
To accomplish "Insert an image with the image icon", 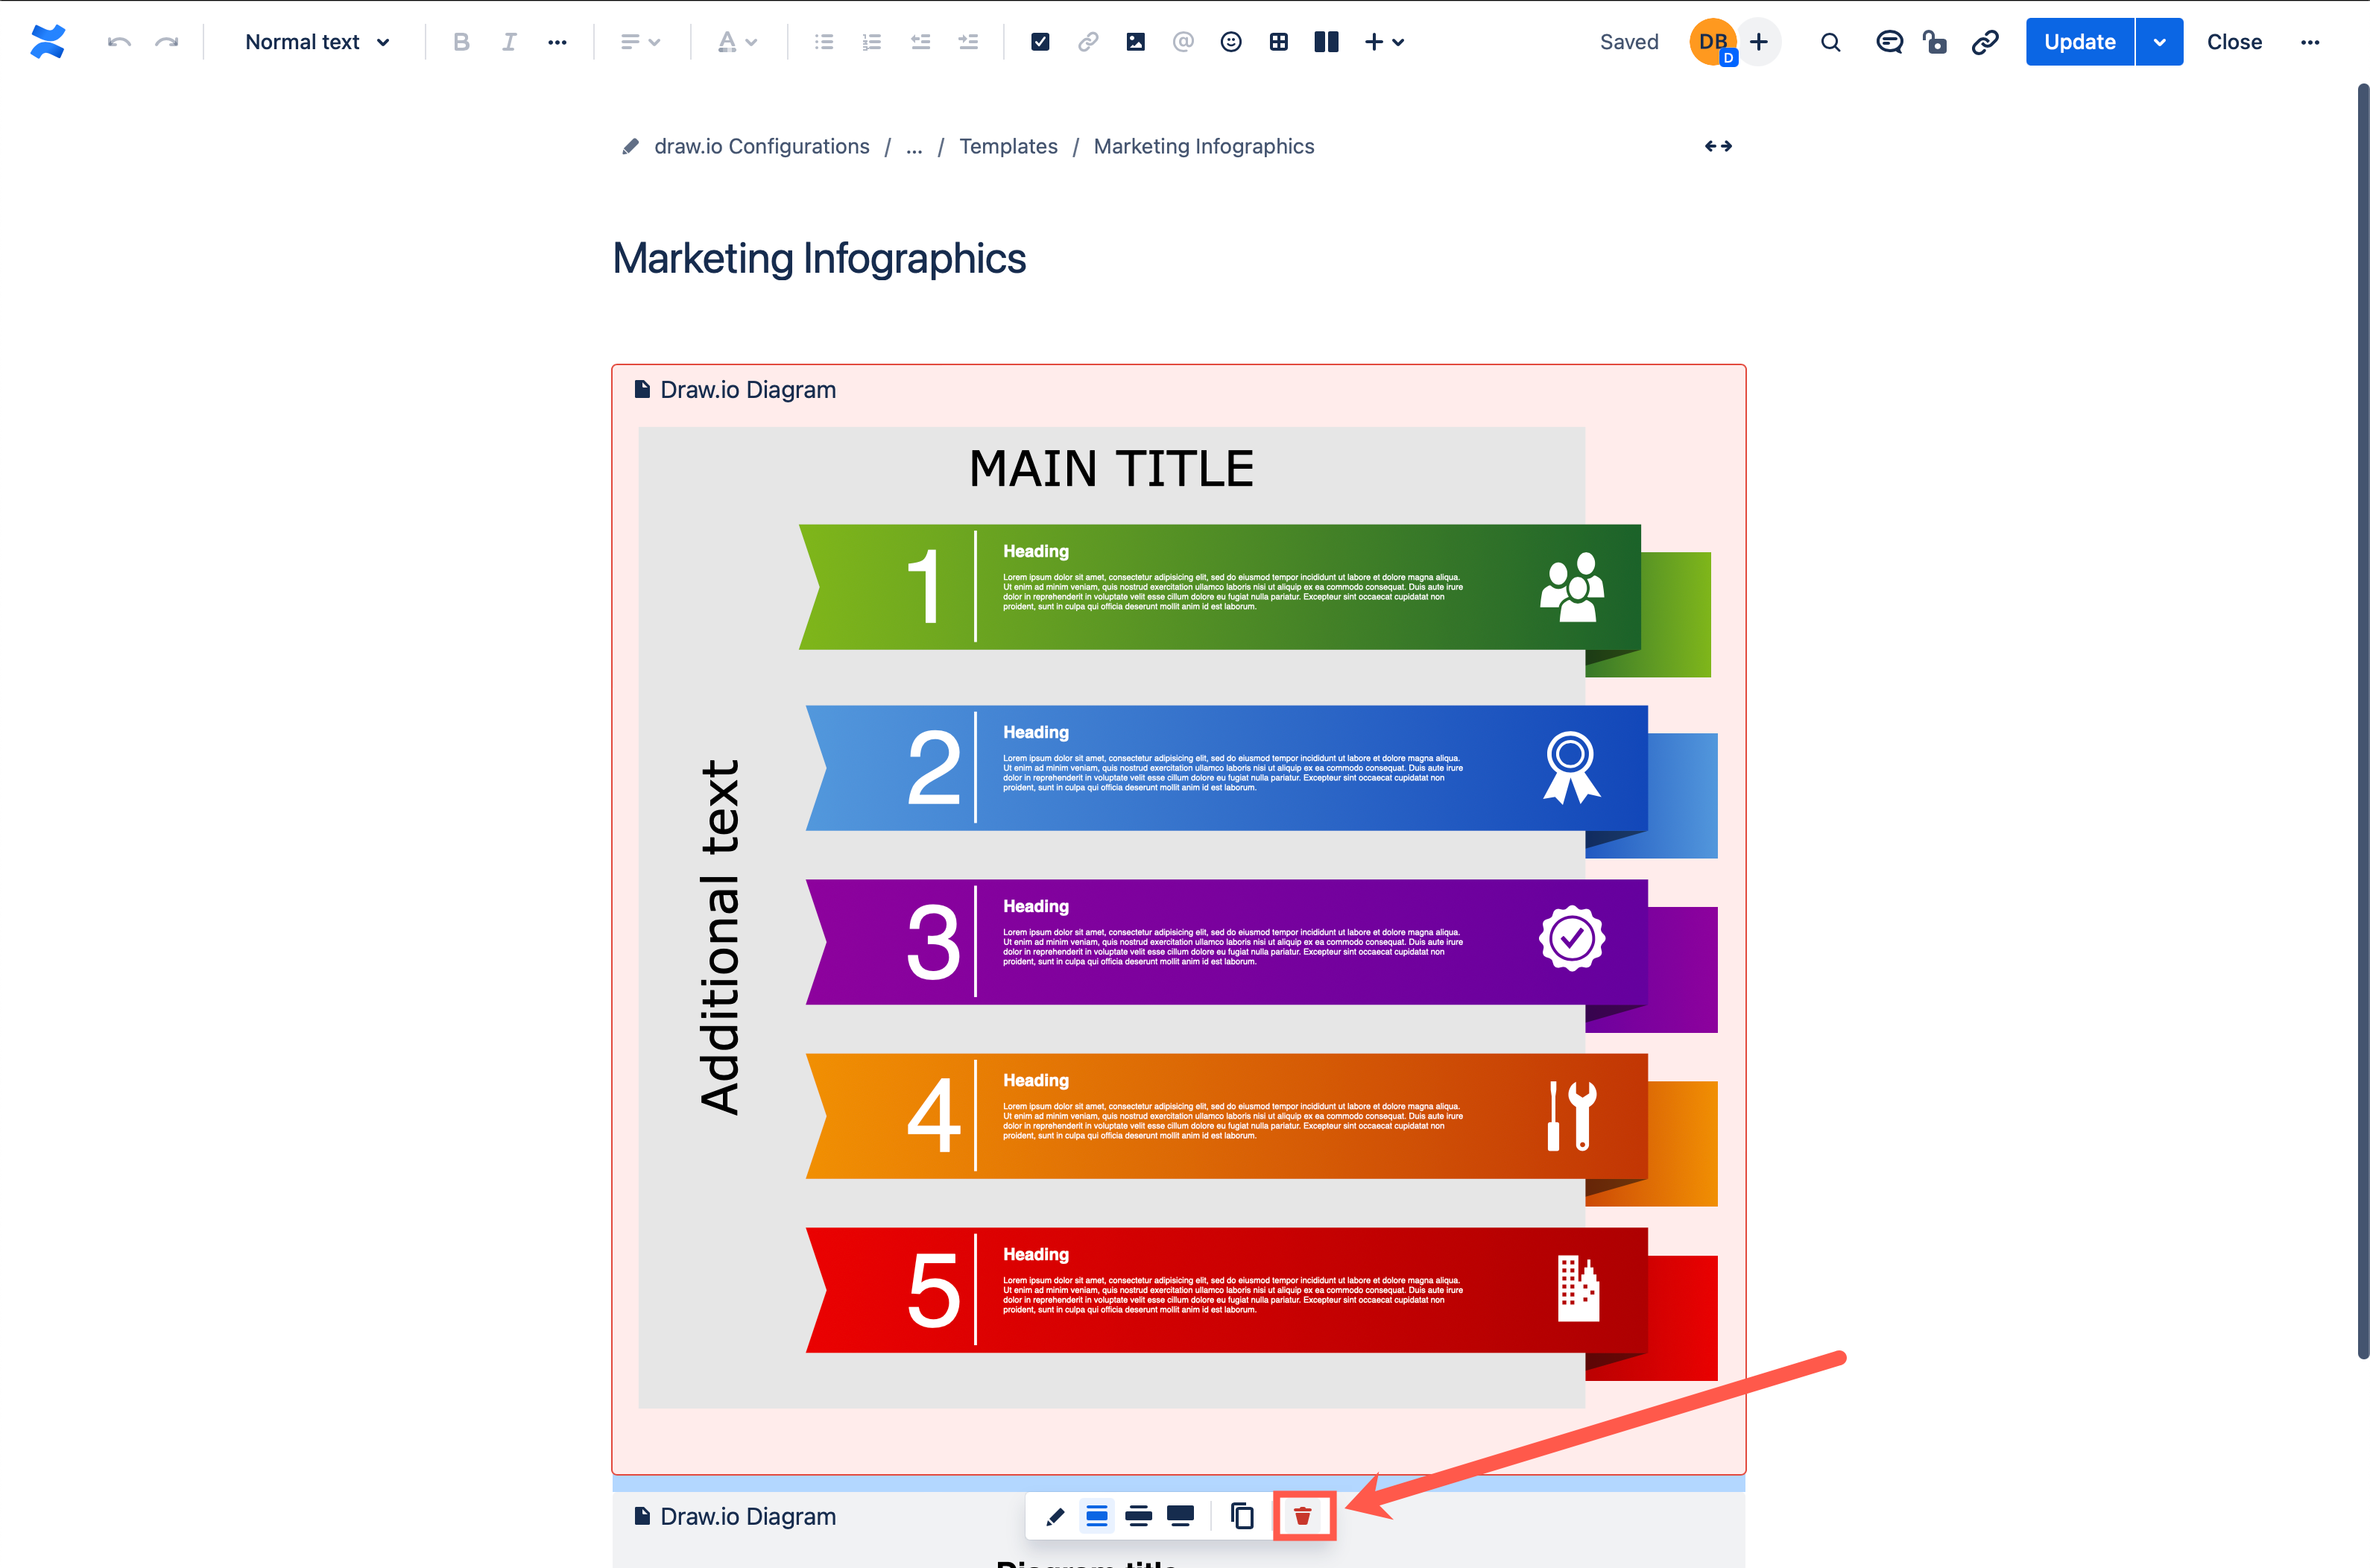I will coord(1135,41).
